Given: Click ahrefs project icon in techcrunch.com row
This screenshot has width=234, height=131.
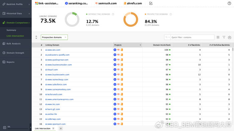Looking at the screenshot, I should click(122, 94).
